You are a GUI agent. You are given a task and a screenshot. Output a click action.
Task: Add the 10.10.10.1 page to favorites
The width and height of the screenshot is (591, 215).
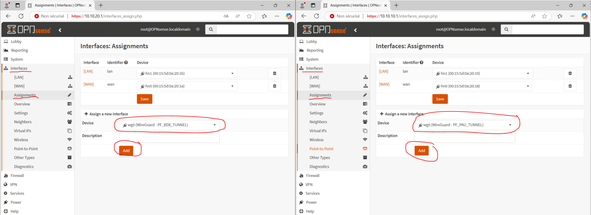click(544, 16)
